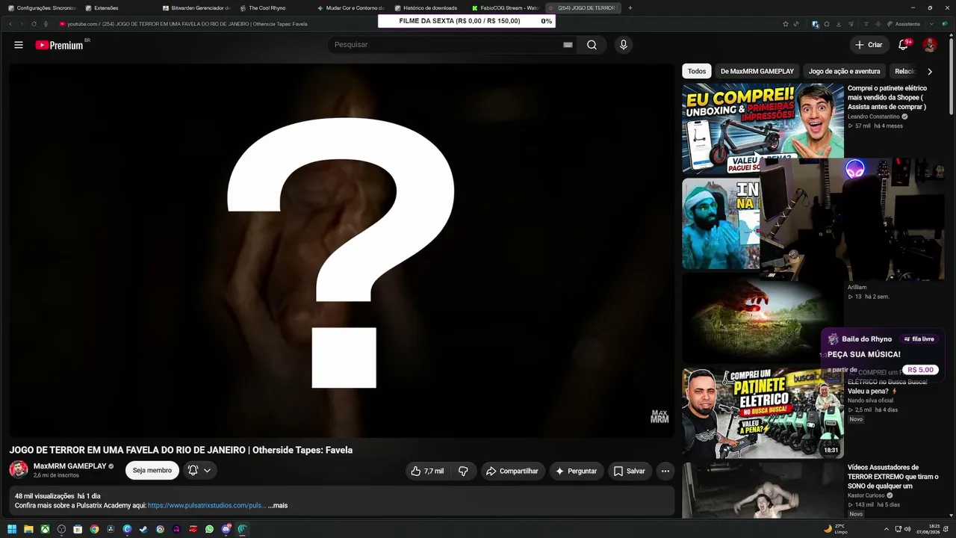Switch to the 'FabioCOG Stream' browser tab
The width and height of the screenshot is (956, 538).
(x=506, y=8)
